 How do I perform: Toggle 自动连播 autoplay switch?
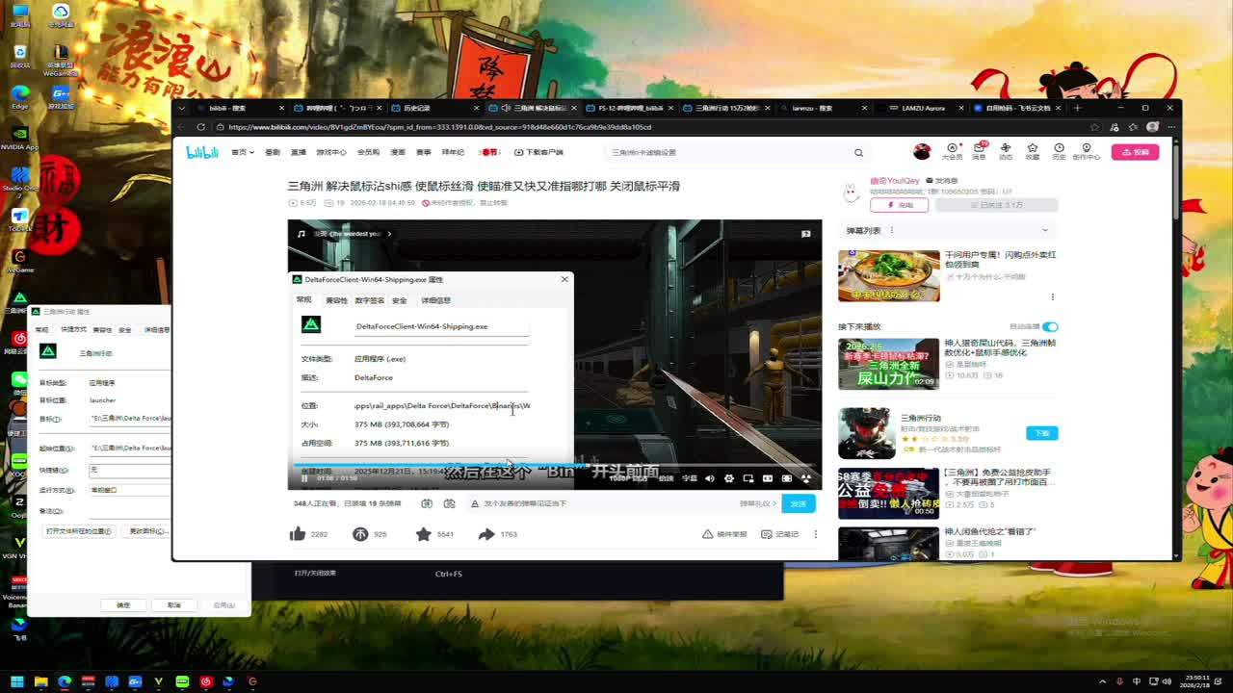(x=1050, y=327)
